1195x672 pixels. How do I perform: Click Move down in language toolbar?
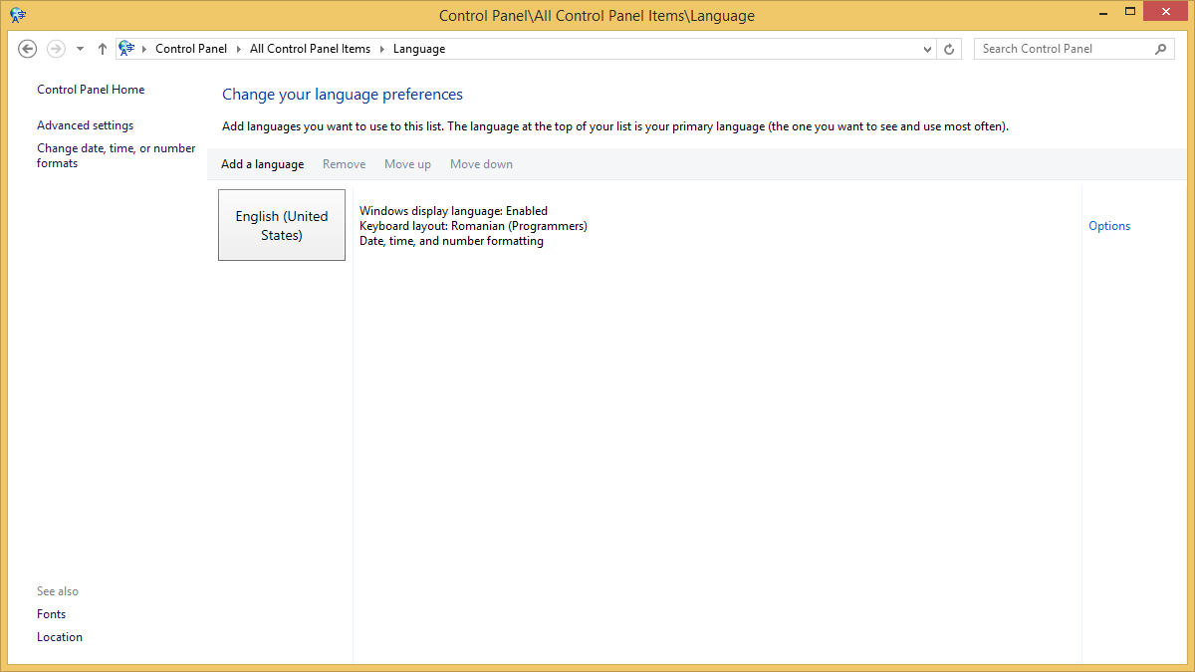(481, 164)
